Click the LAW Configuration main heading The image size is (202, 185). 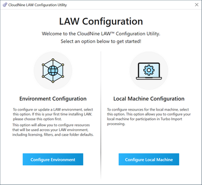tap(101, 22)
